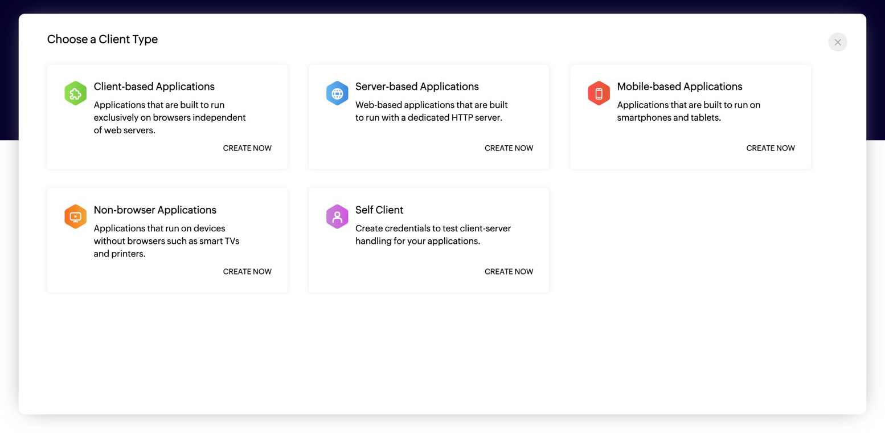Click the Self Client credentials description
The height and width of the screenshot is (433, 885).
click(x=433, y=235)
